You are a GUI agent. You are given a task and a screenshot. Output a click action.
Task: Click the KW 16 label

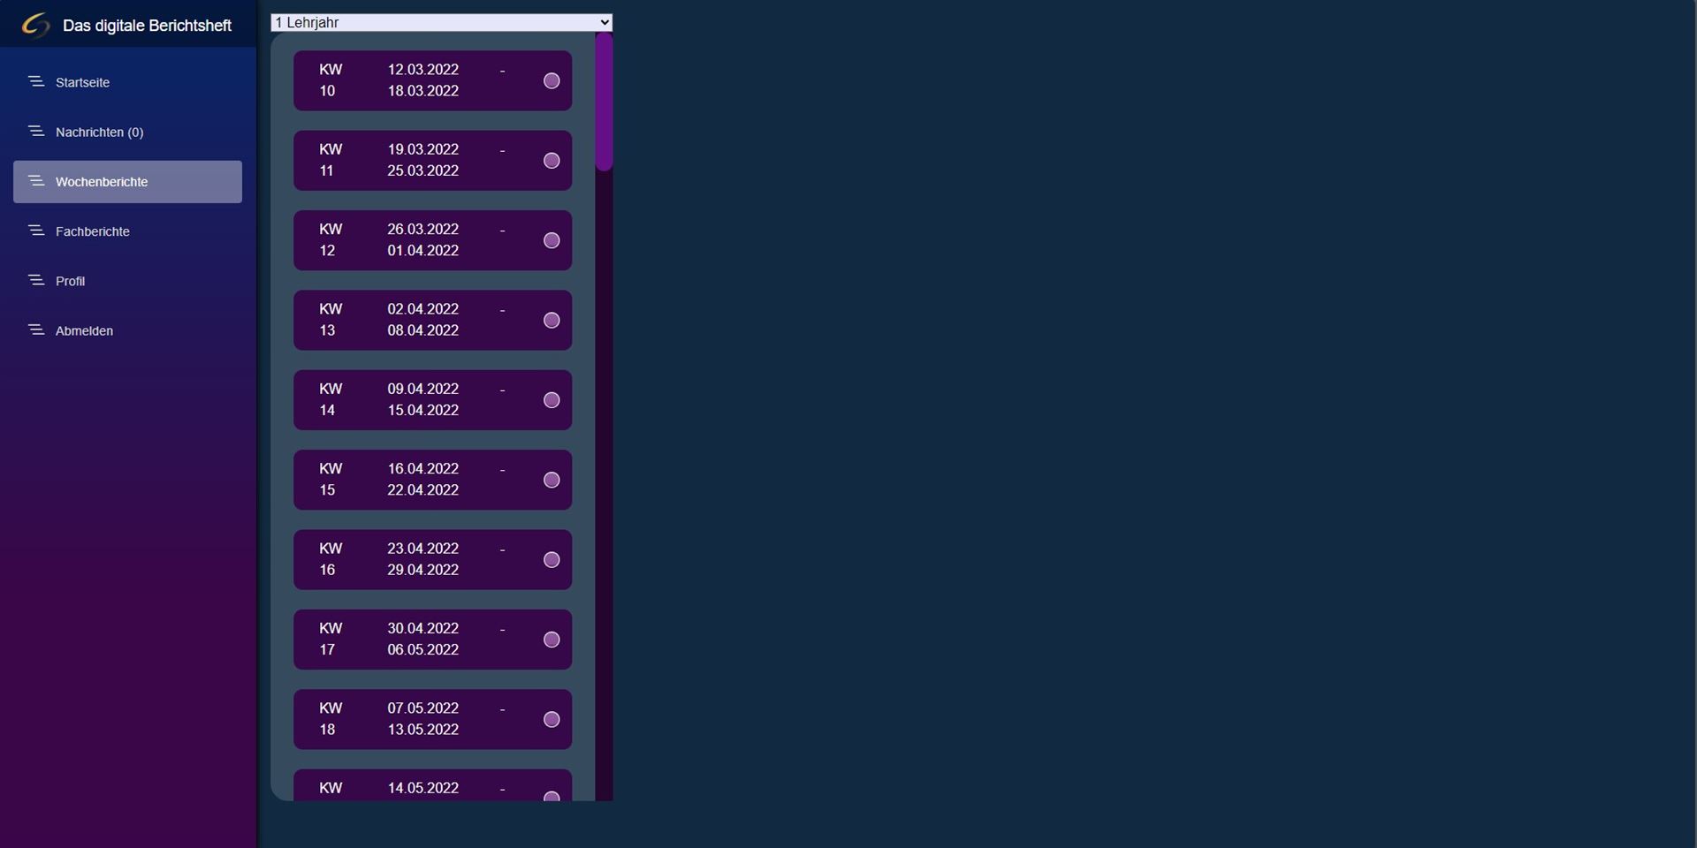[x=331, y=559]
